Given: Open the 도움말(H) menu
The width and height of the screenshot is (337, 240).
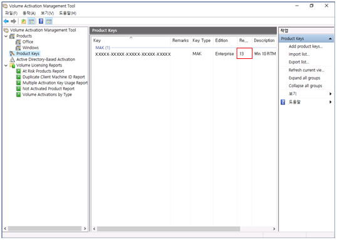Looking at the screenshot, I should (x=68, y=13).
